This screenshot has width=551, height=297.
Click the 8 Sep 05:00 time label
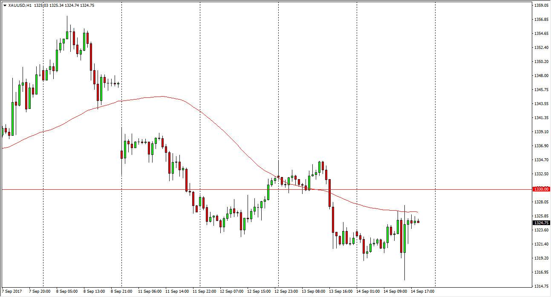67,291
